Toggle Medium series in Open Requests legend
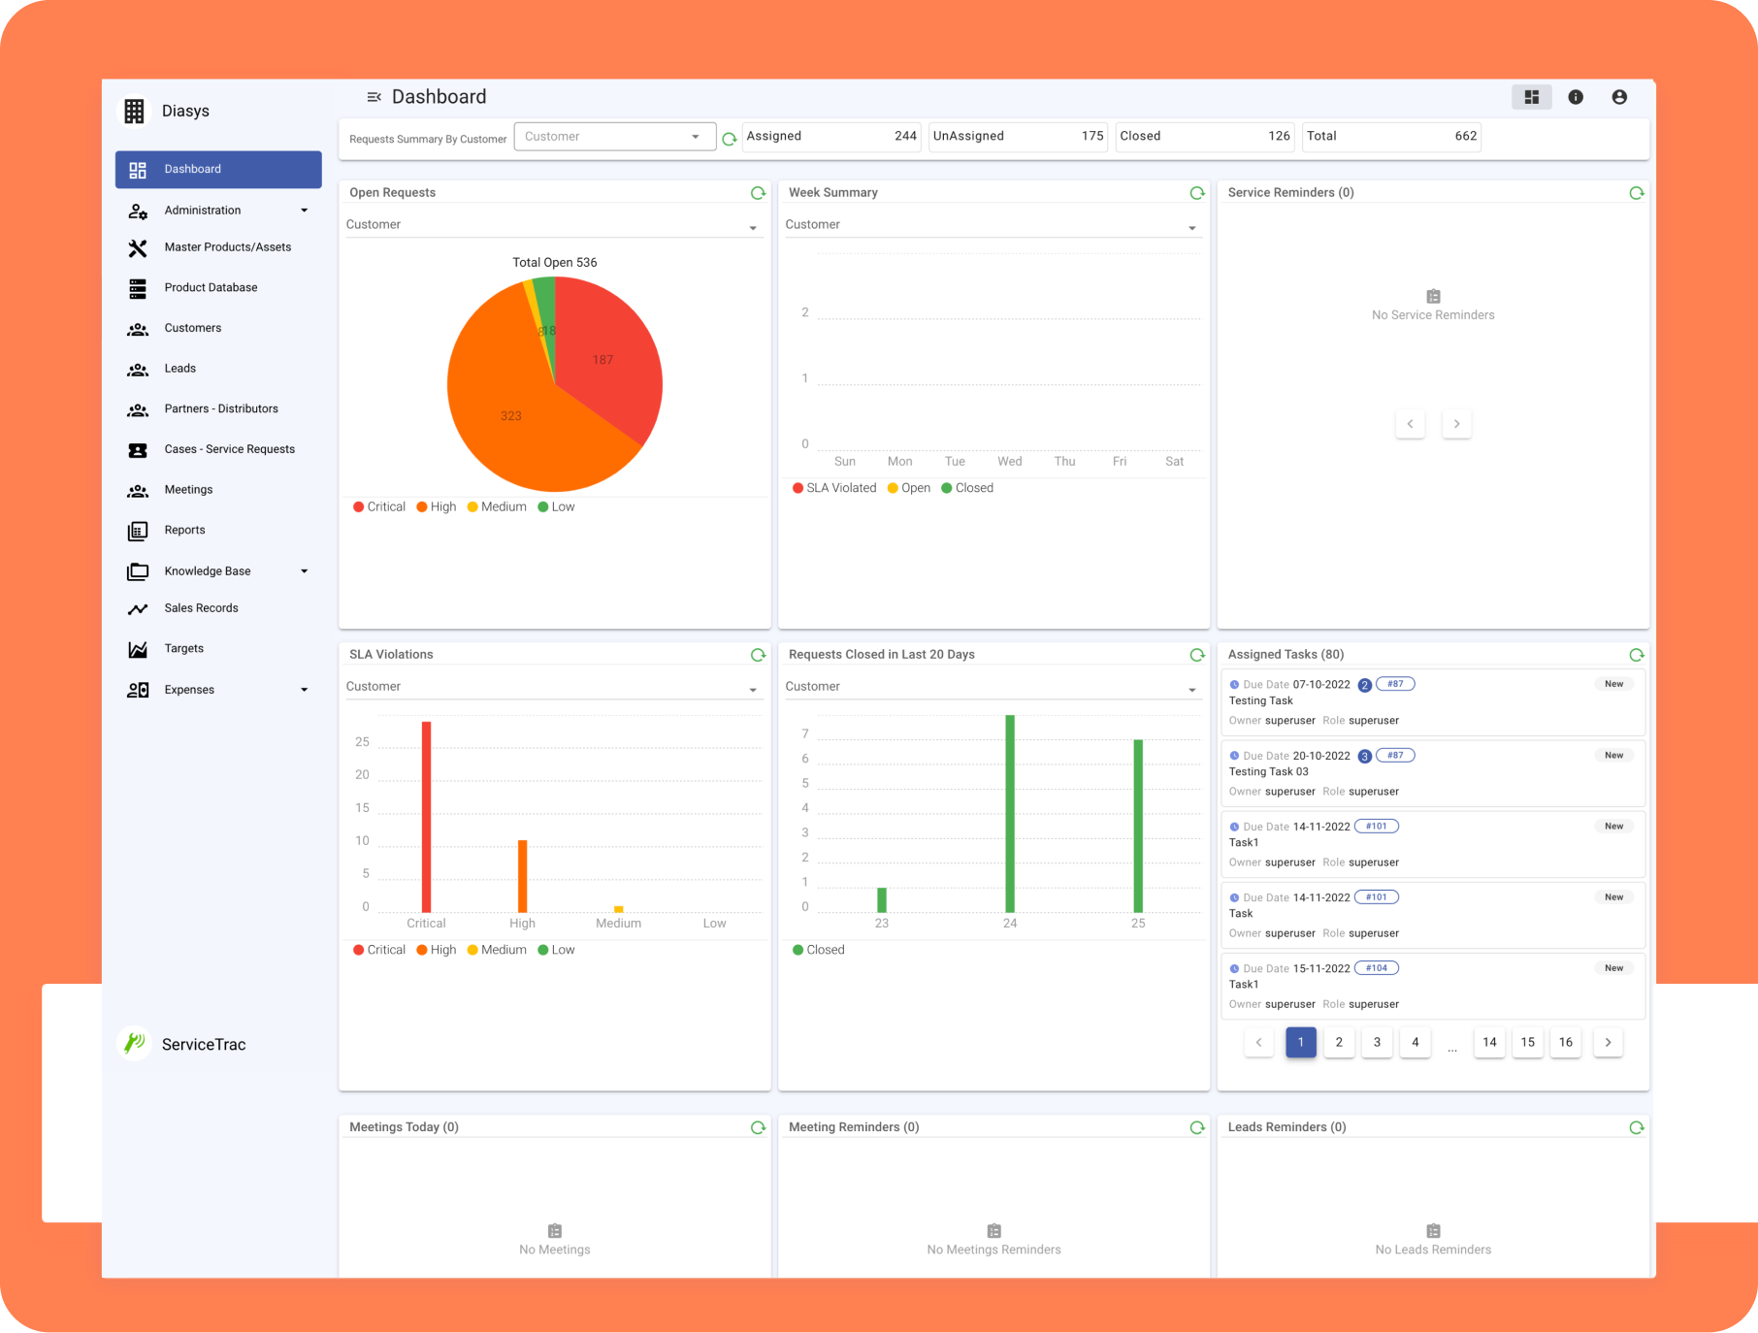 pyautogui.click(x=497, y=506)
